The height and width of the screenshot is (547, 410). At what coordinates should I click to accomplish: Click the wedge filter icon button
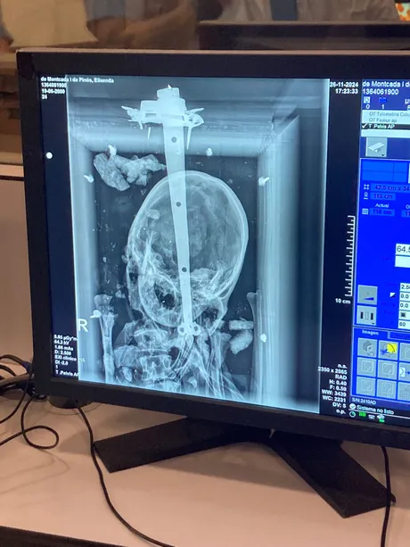coord(367,295)
